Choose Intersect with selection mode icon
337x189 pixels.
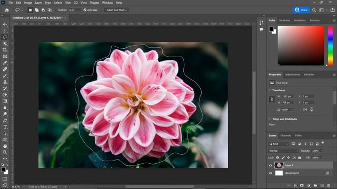pos(49,10)
